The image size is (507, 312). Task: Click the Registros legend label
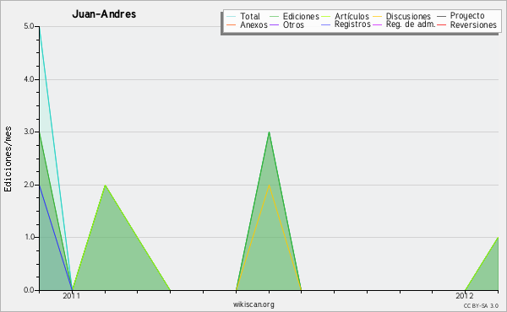coord(352,24)
